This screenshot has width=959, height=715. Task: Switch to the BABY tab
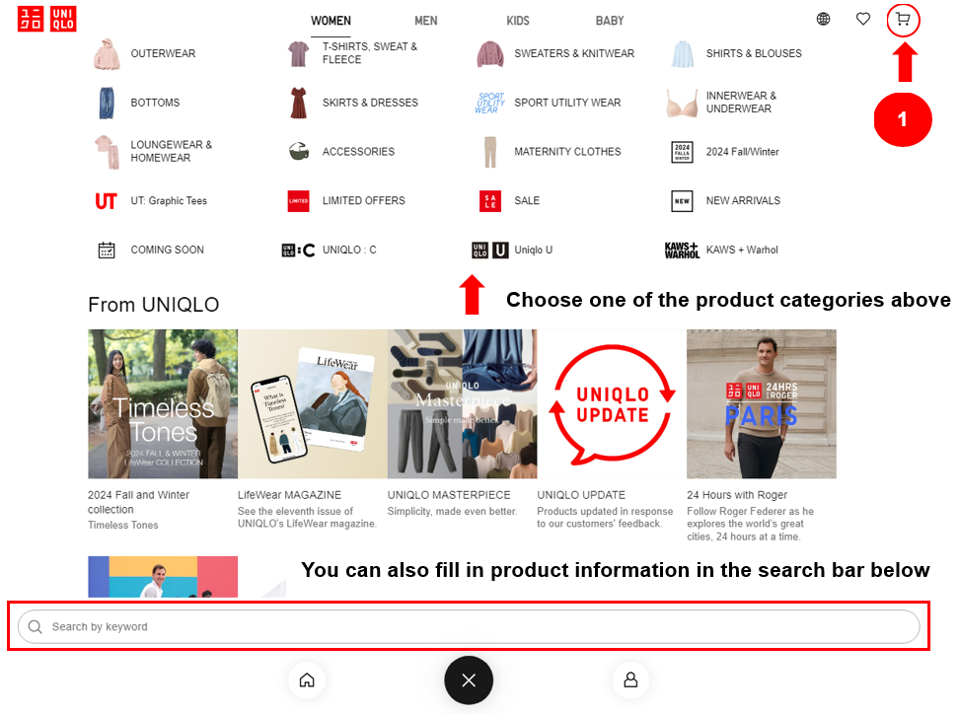(609, 21)
